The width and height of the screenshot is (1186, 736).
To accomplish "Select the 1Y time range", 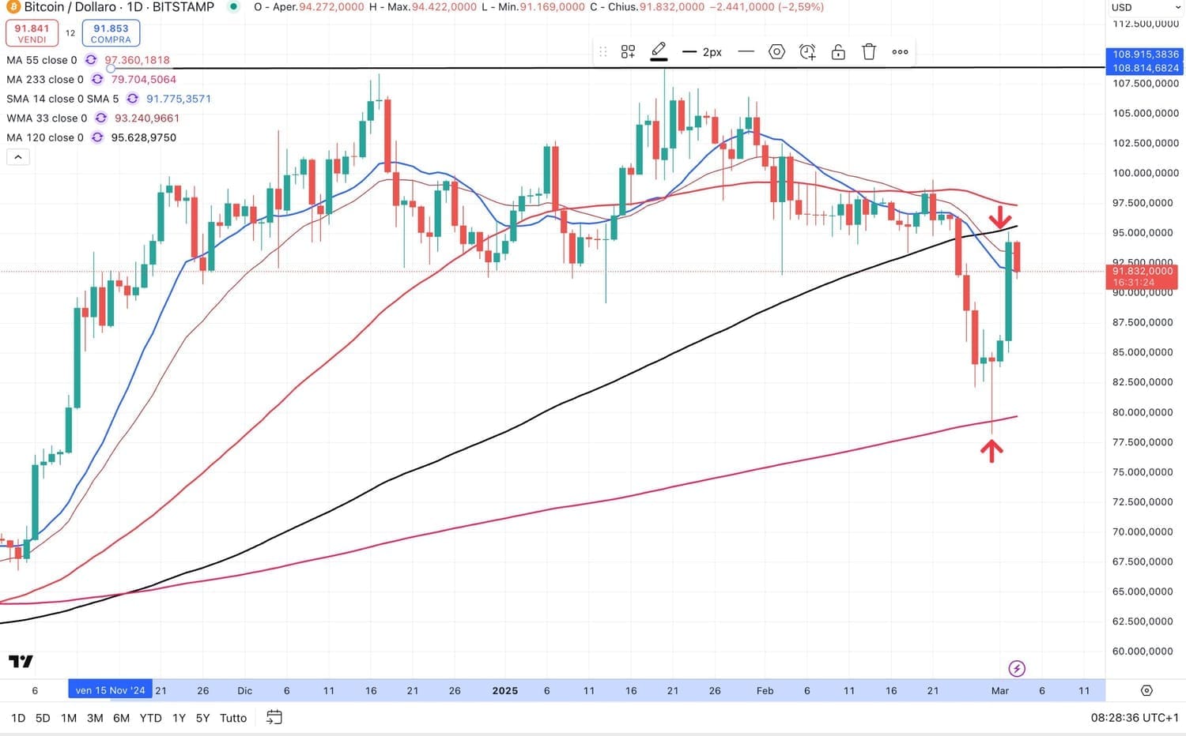I will point(179,718).
